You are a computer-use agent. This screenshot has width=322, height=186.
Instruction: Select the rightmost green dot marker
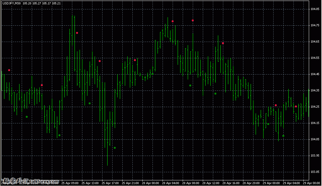(x=283, y=136)
